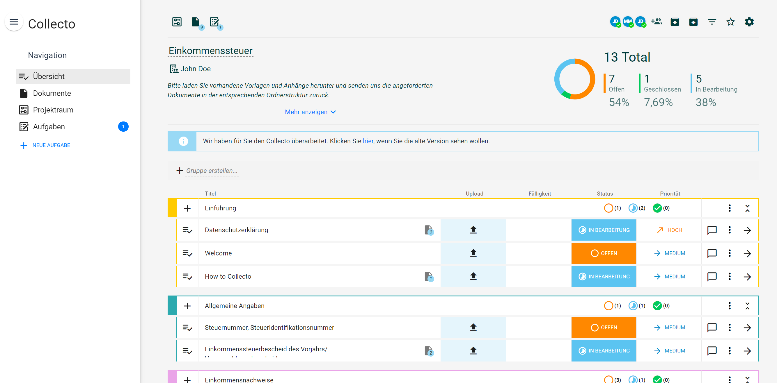Open comments for Datenschutzerklärung
This screenshot has height=383, width=777.
tap(712, 230)
